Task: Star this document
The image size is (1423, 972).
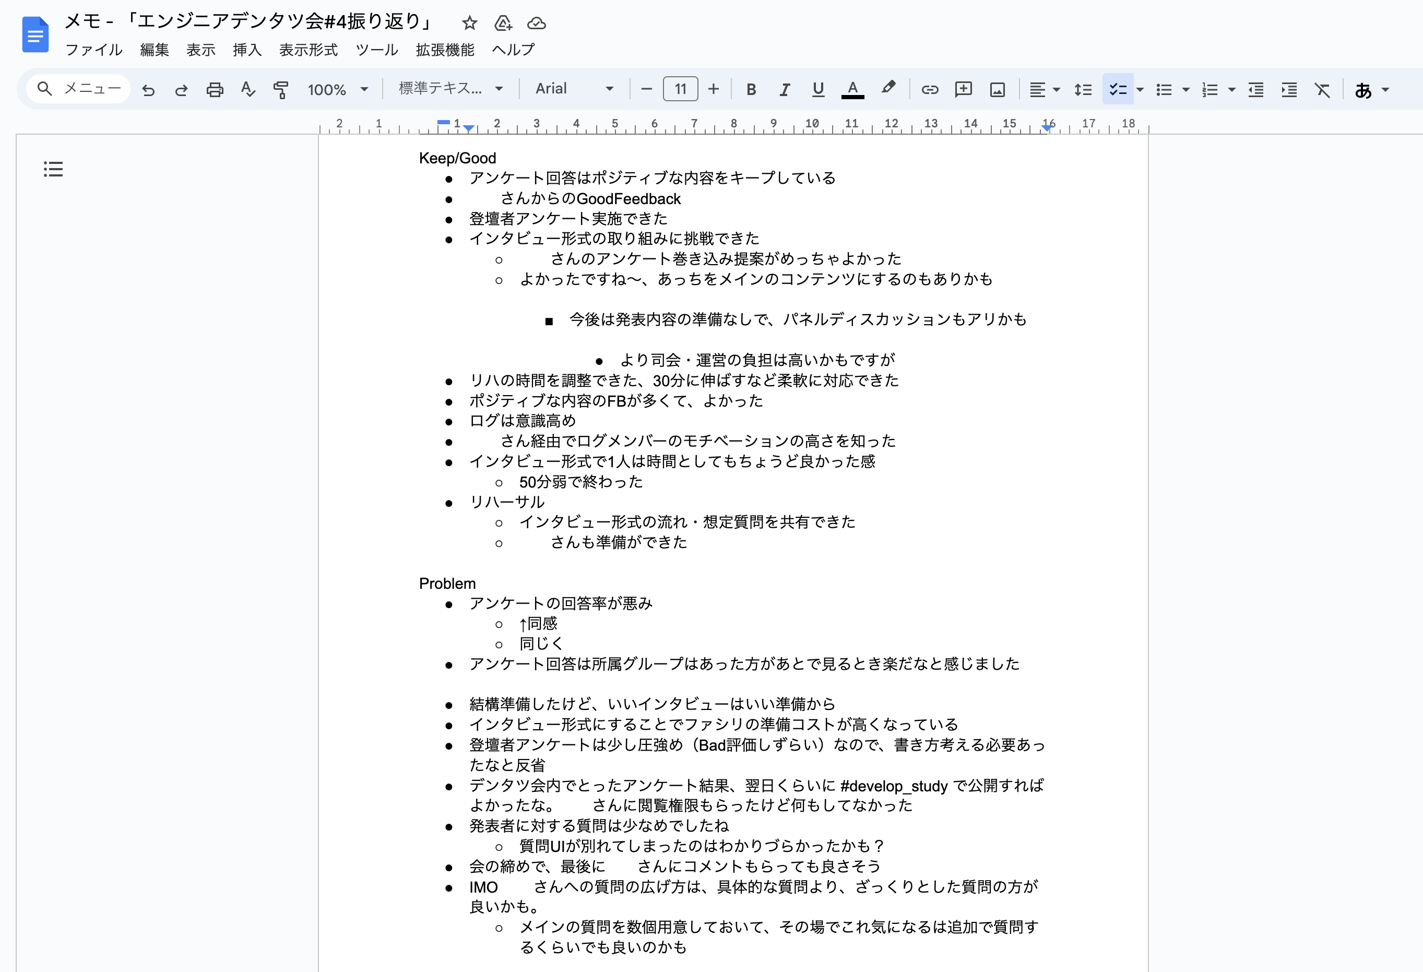Action: click(469, 22)
